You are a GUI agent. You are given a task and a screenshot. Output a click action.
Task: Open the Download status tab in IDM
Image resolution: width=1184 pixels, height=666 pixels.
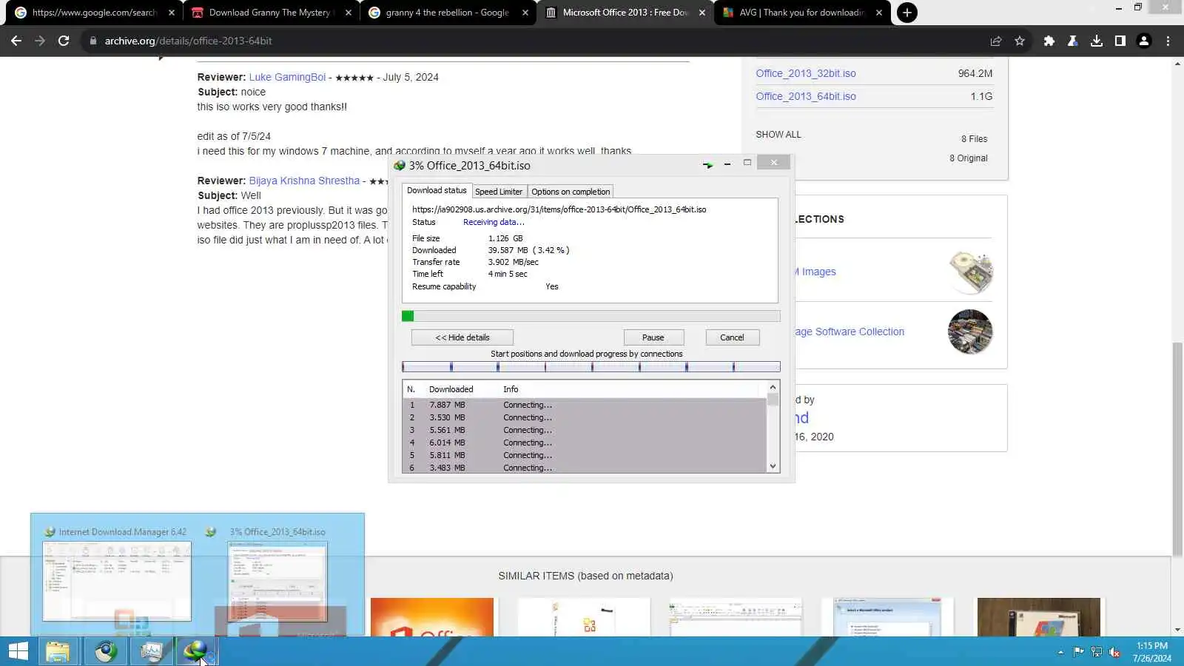tap(437, 191)
